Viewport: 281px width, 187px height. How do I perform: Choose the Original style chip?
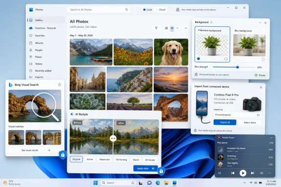(x=76, y=159)
